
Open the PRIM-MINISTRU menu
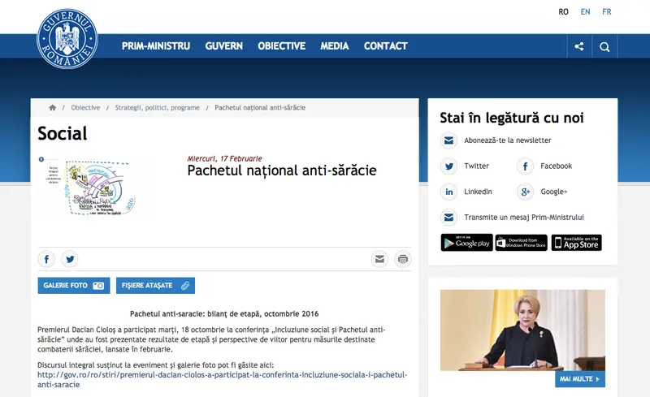coord(156,46)
